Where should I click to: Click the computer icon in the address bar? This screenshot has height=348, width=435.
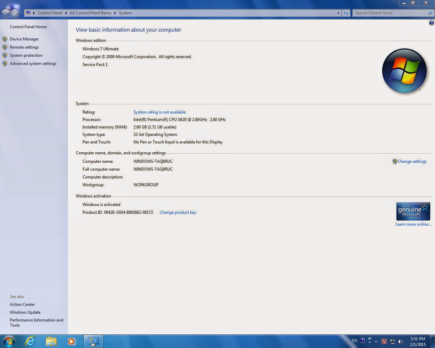(28, 13)
